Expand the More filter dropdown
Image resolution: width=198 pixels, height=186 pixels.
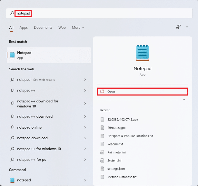(78, 28)
